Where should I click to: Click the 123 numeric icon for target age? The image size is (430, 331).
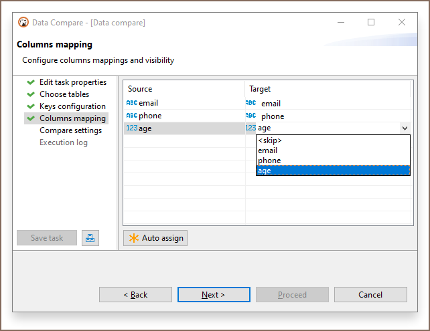[250, 128]
